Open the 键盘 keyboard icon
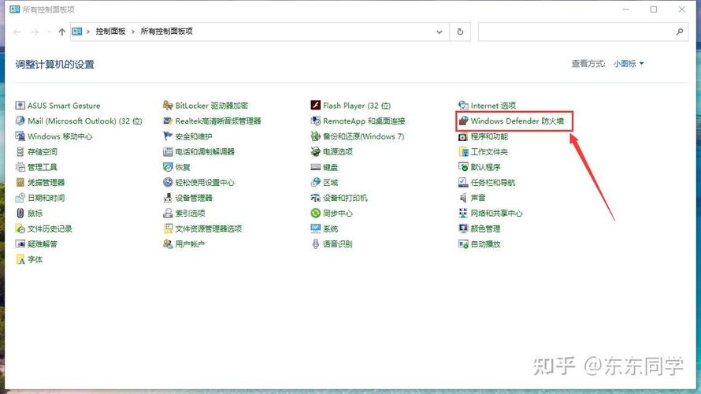This screenshot has height=394, width=701. 316,167
